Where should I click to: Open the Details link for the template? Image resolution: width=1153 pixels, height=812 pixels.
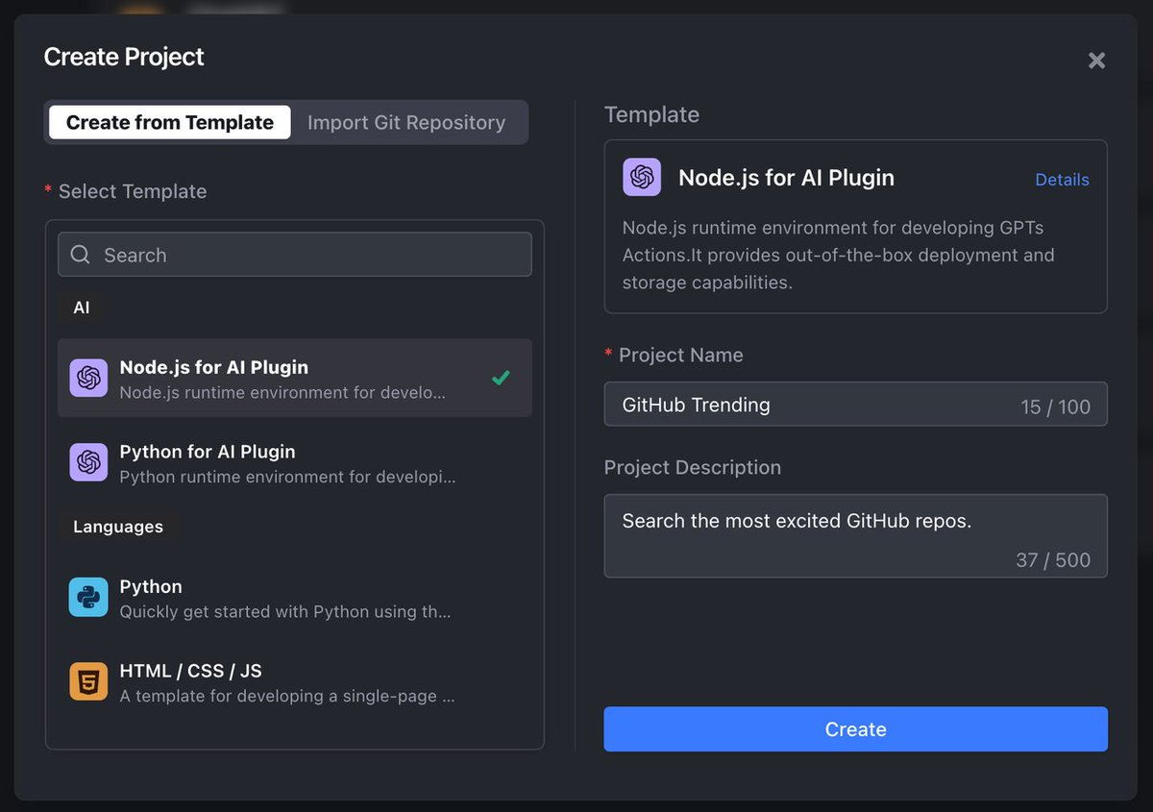pyautogui.click(x=1062, y=180)
